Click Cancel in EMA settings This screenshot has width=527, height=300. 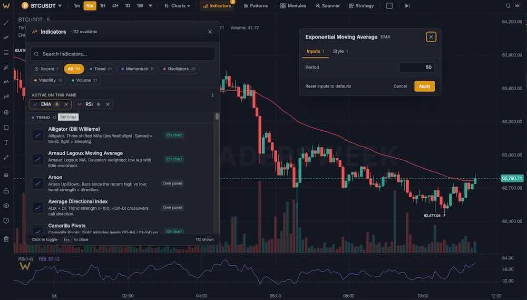[x=400, y=86]
